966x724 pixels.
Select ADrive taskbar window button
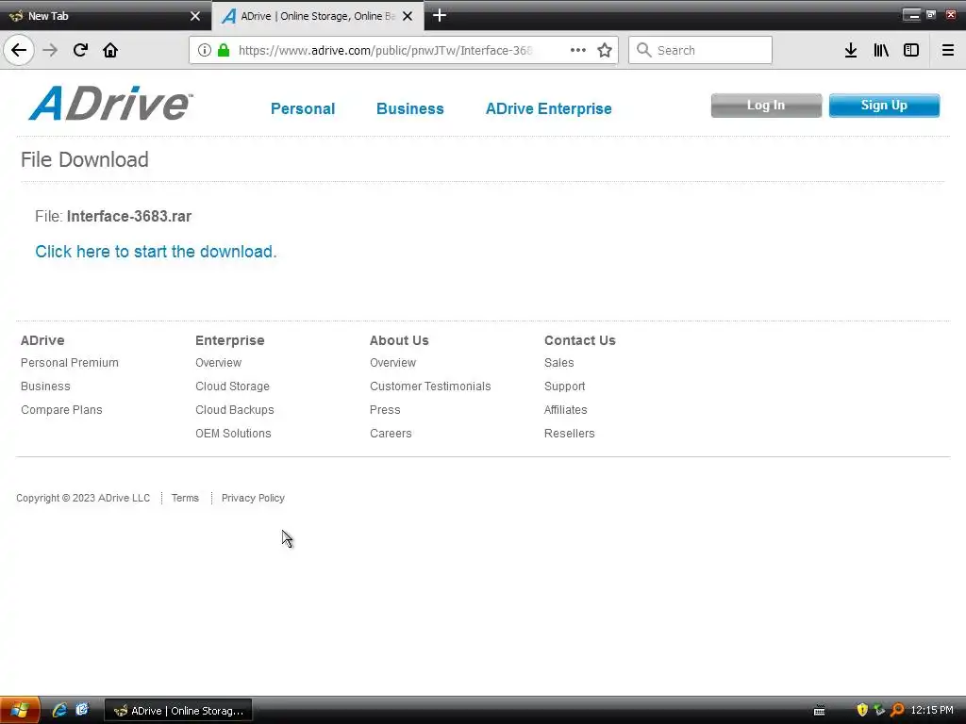pos(178,711)
